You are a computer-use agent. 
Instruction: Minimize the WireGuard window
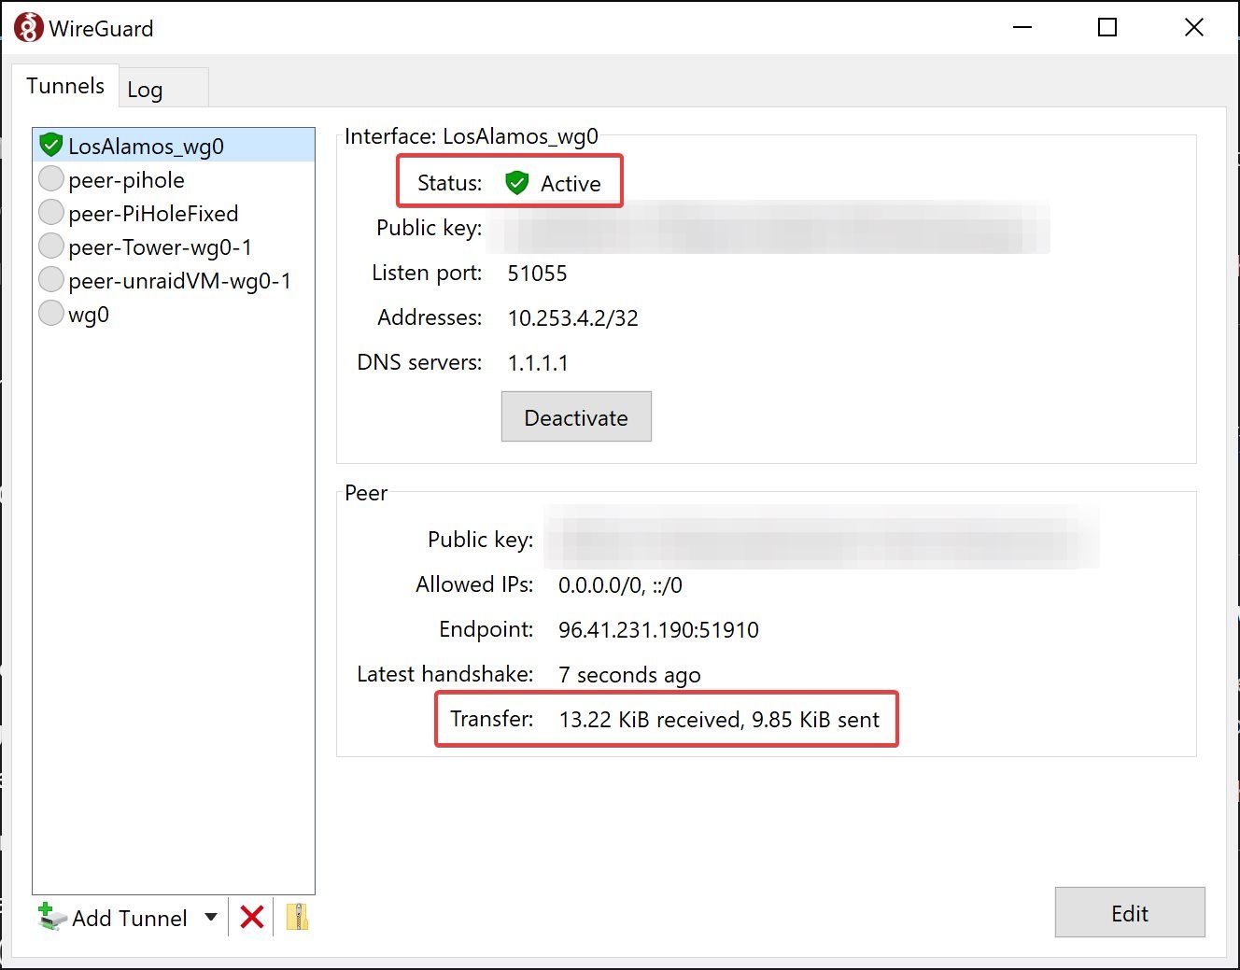coord(1022,27)
